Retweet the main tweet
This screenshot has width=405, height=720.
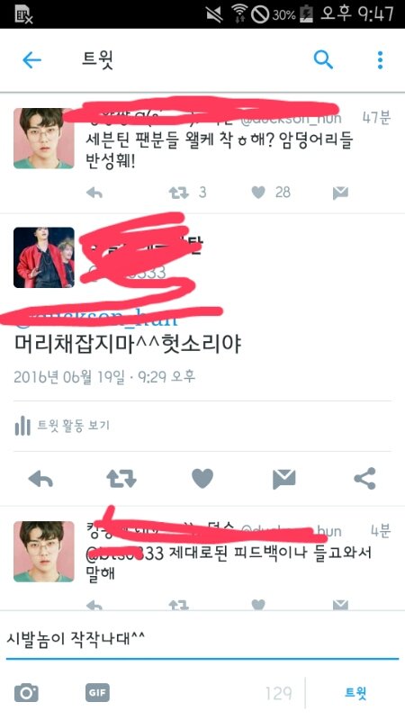pos(121,479)
